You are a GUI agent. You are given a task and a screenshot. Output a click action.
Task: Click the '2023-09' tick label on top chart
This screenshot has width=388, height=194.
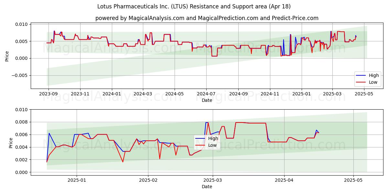(48, 94)
